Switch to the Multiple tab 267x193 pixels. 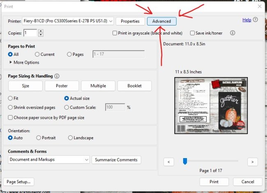click(x=98, y=86)
